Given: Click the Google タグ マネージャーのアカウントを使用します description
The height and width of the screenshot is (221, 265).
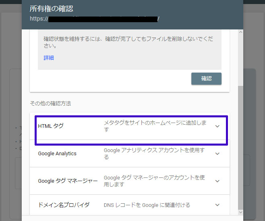Looking at the screenshot, I should (155, 181).
